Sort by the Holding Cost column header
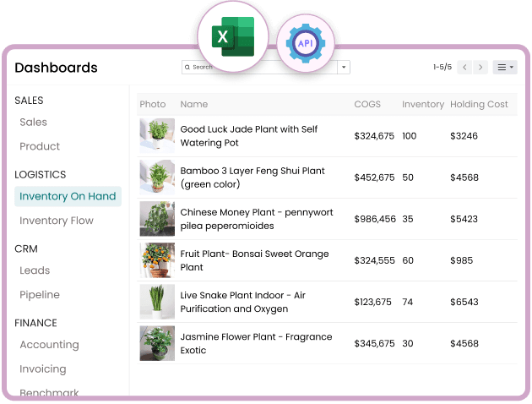 pos(479,105)
